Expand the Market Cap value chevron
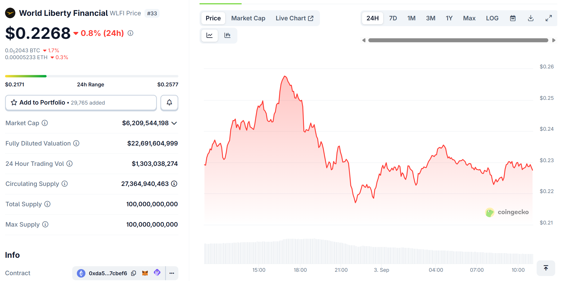561x281 pixels. pos(174,123)
